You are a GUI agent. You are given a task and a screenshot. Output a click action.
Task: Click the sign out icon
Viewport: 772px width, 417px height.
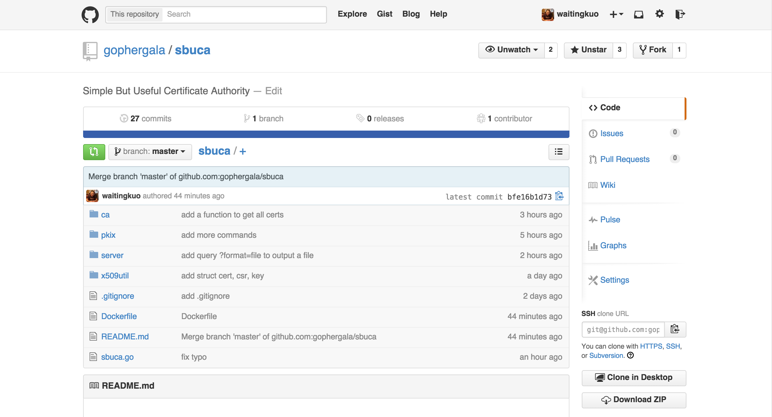[680, 14]
